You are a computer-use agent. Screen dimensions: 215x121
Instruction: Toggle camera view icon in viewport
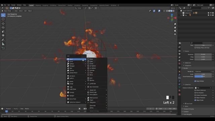click(175, 31)
